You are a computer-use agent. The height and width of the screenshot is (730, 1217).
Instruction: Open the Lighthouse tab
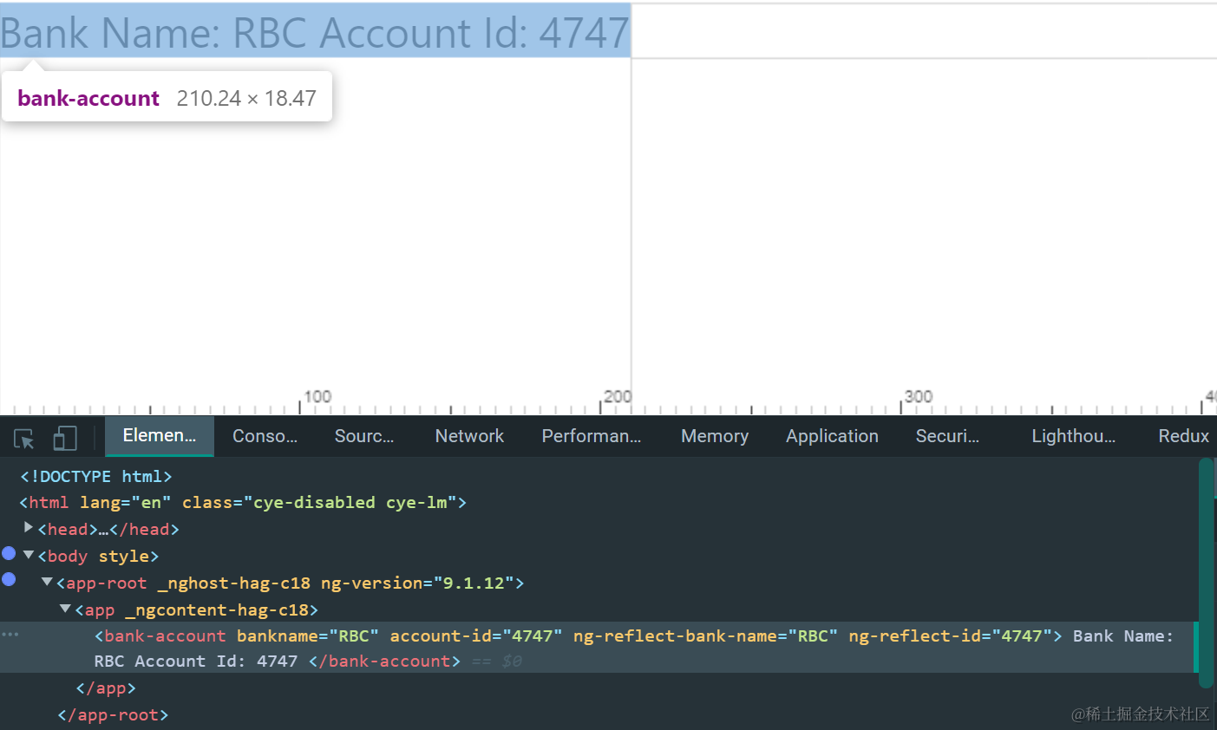click(1073, 436)
